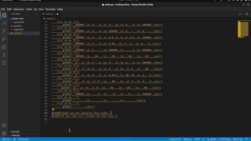Image resolution: width=251 pixels, height=141 pixels.
Task: Open the View menu
Action: pyautogui.click(x=29, y=9)
